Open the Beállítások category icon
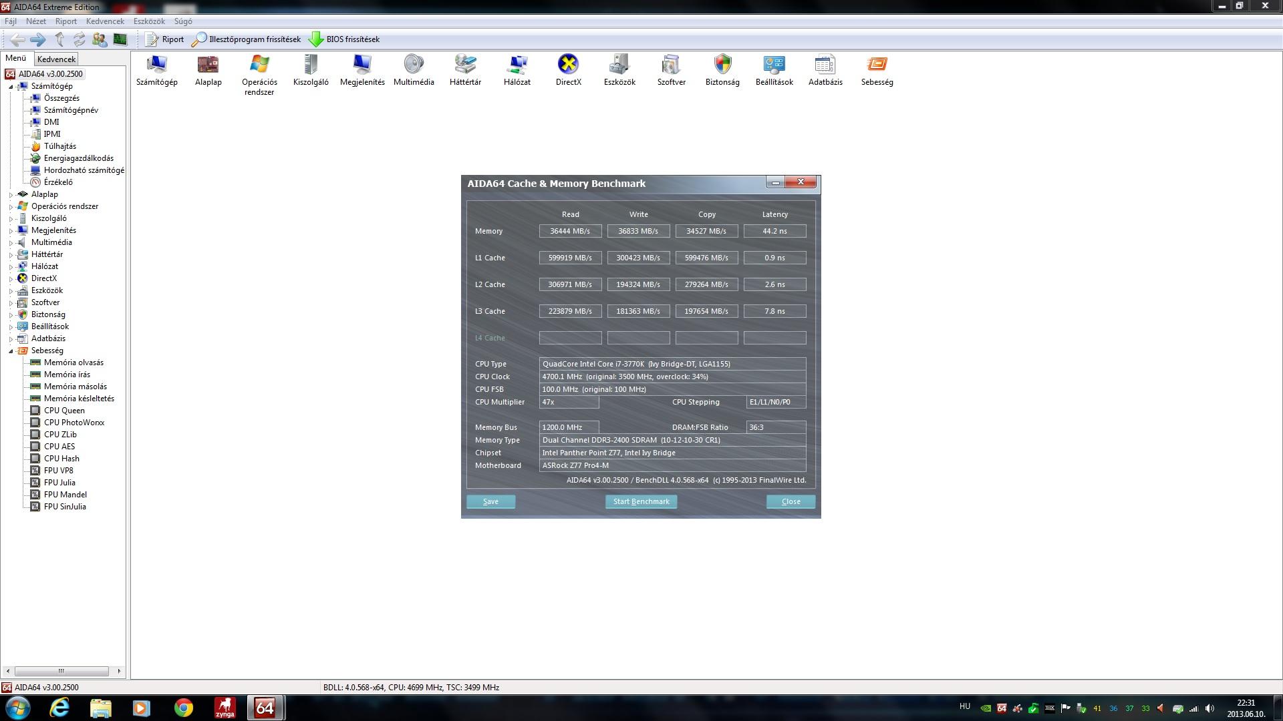The image size is (1283, 721). [774, 70]
